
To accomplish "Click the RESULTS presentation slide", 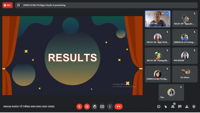I will click(x=73, y=55).
